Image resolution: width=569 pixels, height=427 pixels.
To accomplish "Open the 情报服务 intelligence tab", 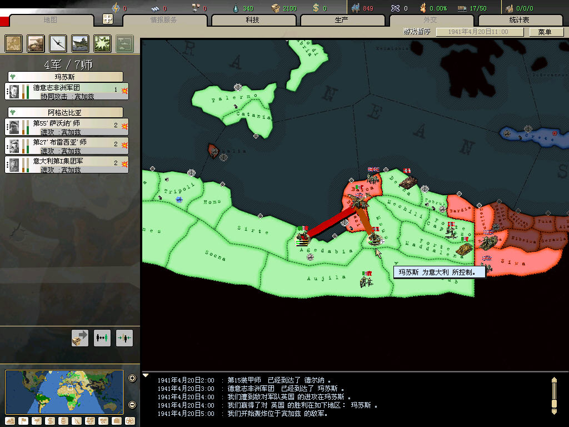I will [164, 20].
